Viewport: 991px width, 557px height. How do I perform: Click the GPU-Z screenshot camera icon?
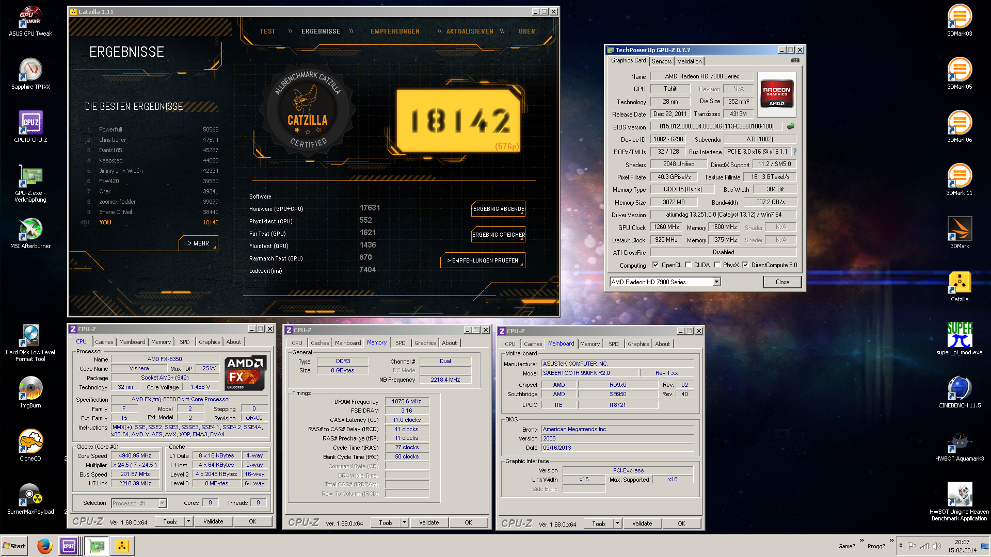(x=795, y=60)
